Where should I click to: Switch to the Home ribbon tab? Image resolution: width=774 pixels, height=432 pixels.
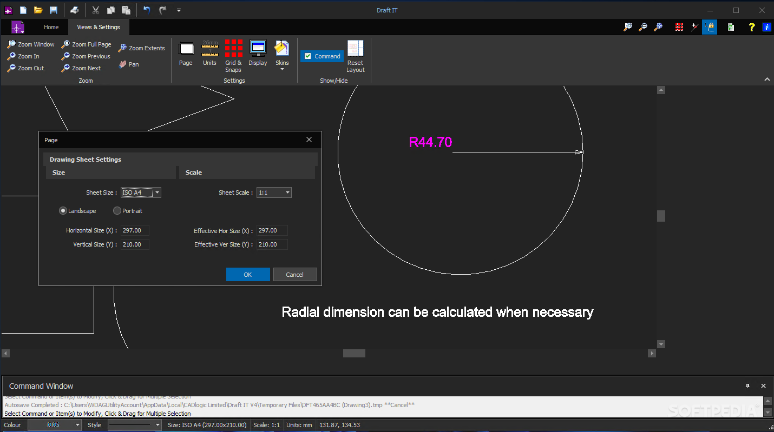tap(51, 27)
